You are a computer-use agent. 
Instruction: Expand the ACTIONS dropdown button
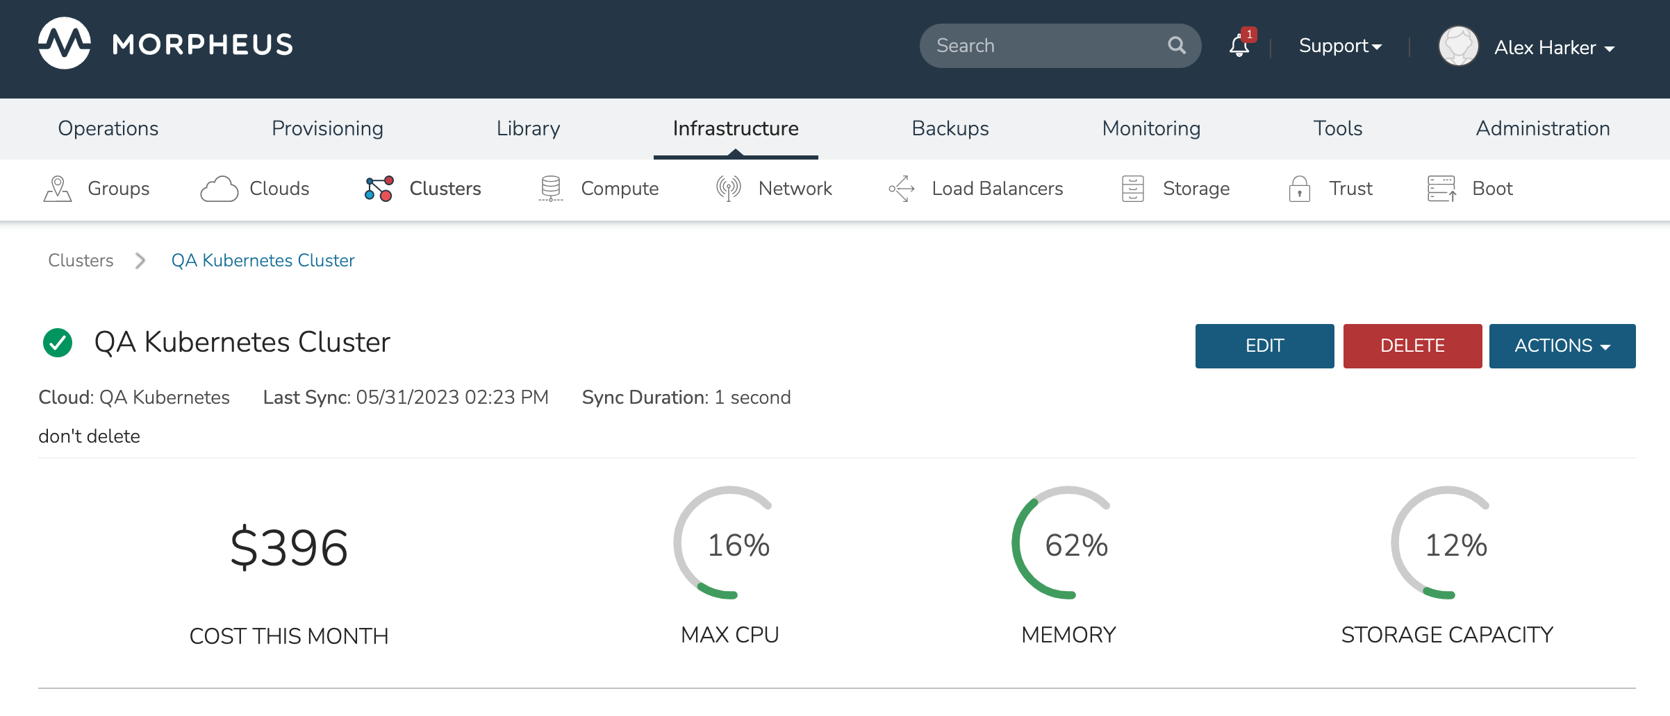pos(1562,346)
